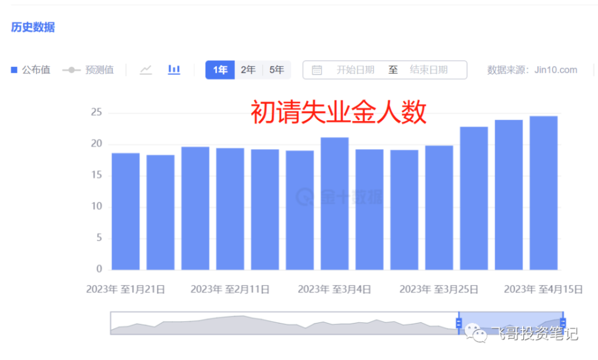Viewport: 598px width, 360px height.
Task: Click the x-axis label 2023年 至2月11日
Action: pos(230,290)
